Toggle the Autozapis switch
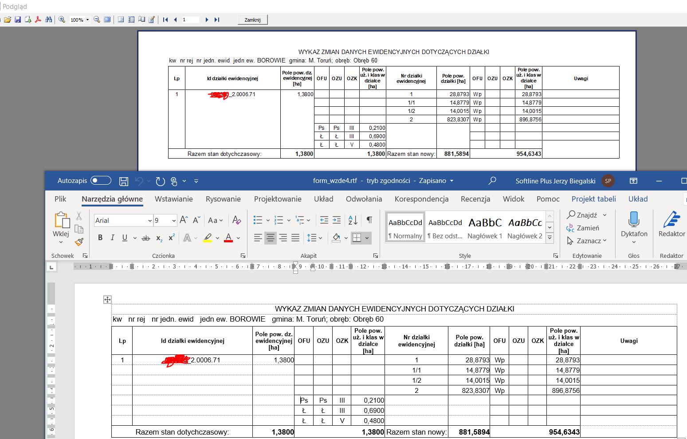Screen dimensions: 687x439 pos(101,180)
